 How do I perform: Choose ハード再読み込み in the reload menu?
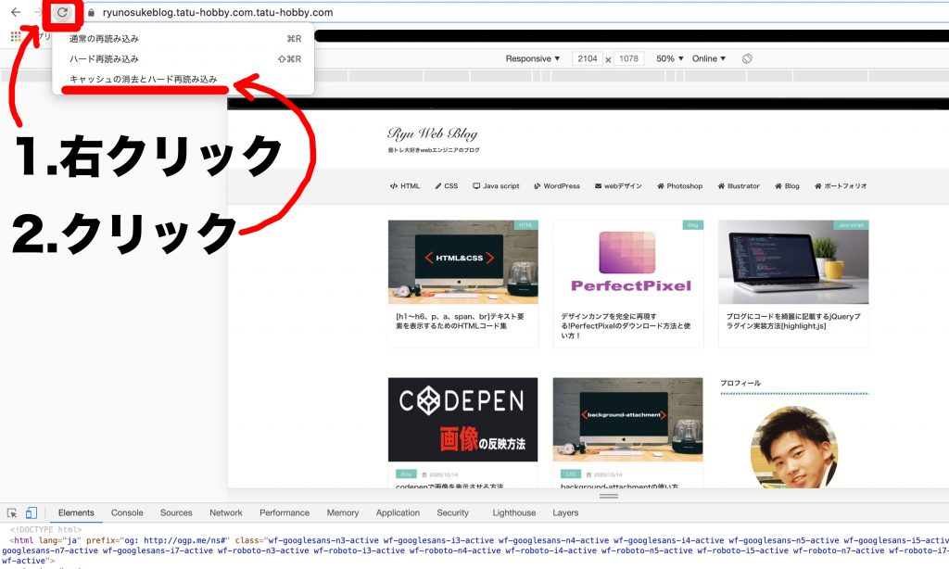click(x=104, y=59)
